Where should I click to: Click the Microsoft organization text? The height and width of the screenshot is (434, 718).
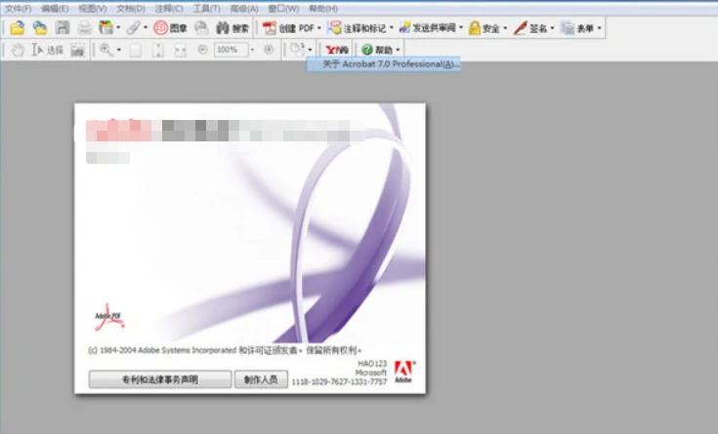[371, 373]
